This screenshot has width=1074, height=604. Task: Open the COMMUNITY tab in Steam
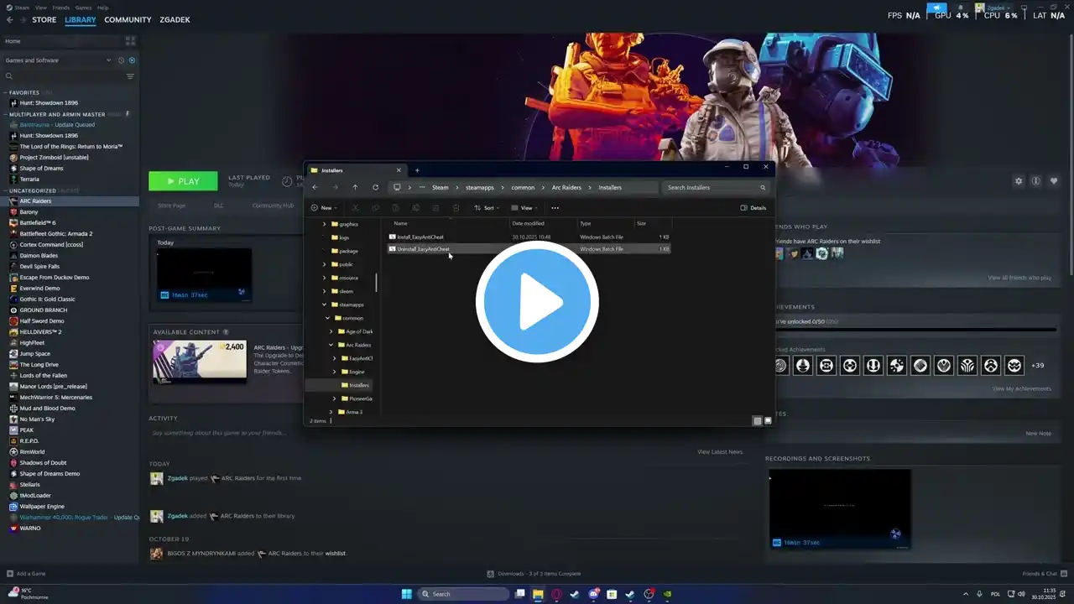pyautogui.click(x=128, y=20)
